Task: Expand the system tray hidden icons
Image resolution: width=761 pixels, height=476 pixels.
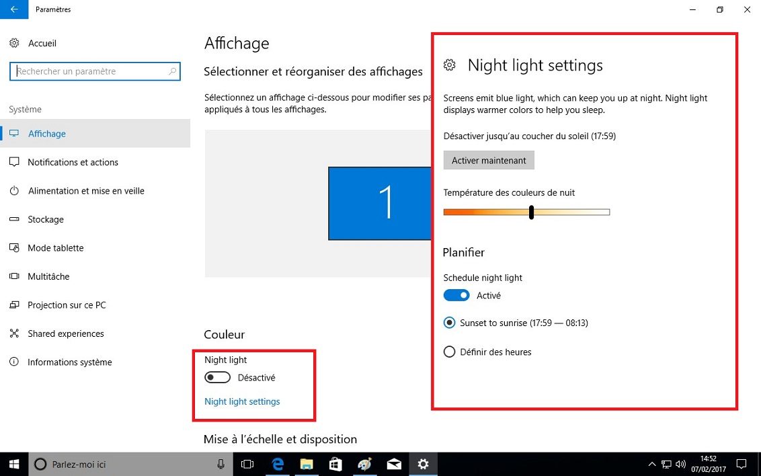Action: click(x=651, y=464)
